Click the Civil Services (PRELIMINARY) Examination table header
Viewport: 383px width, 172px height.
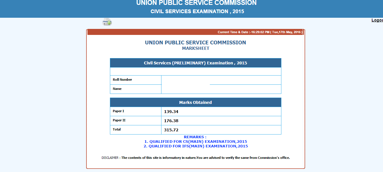point(196,63)
